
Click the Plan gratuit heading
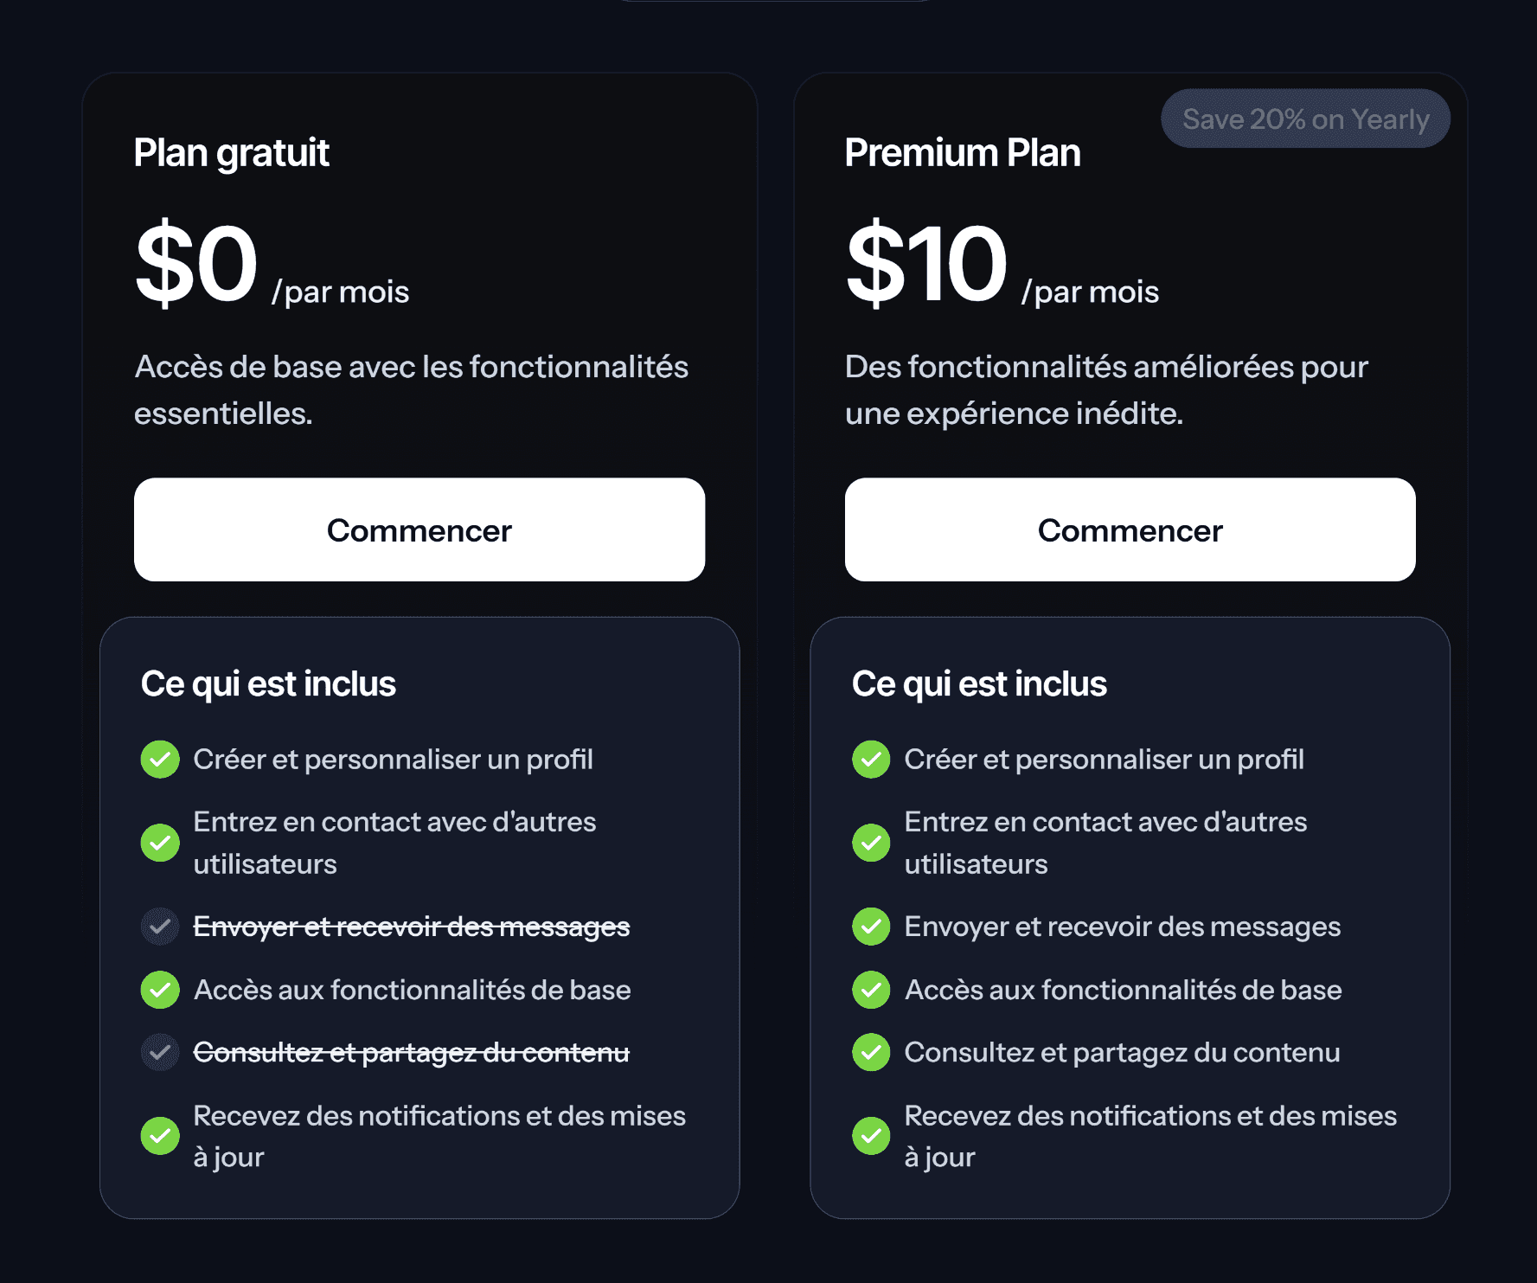click(232, 153)
